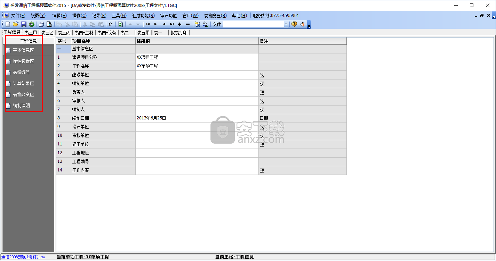Open the 视图(V) menu
Image resolution: width=496 pixels, height=261 pixels.
(38, 16)
